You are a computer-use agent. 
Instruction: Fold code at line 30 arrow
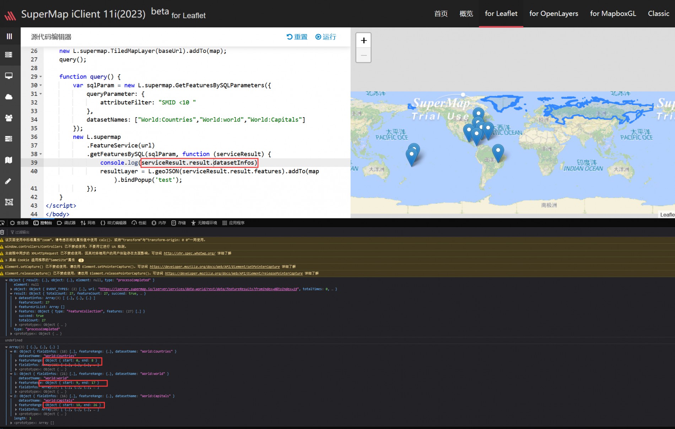pyautogui.click(x=40, y=85)
